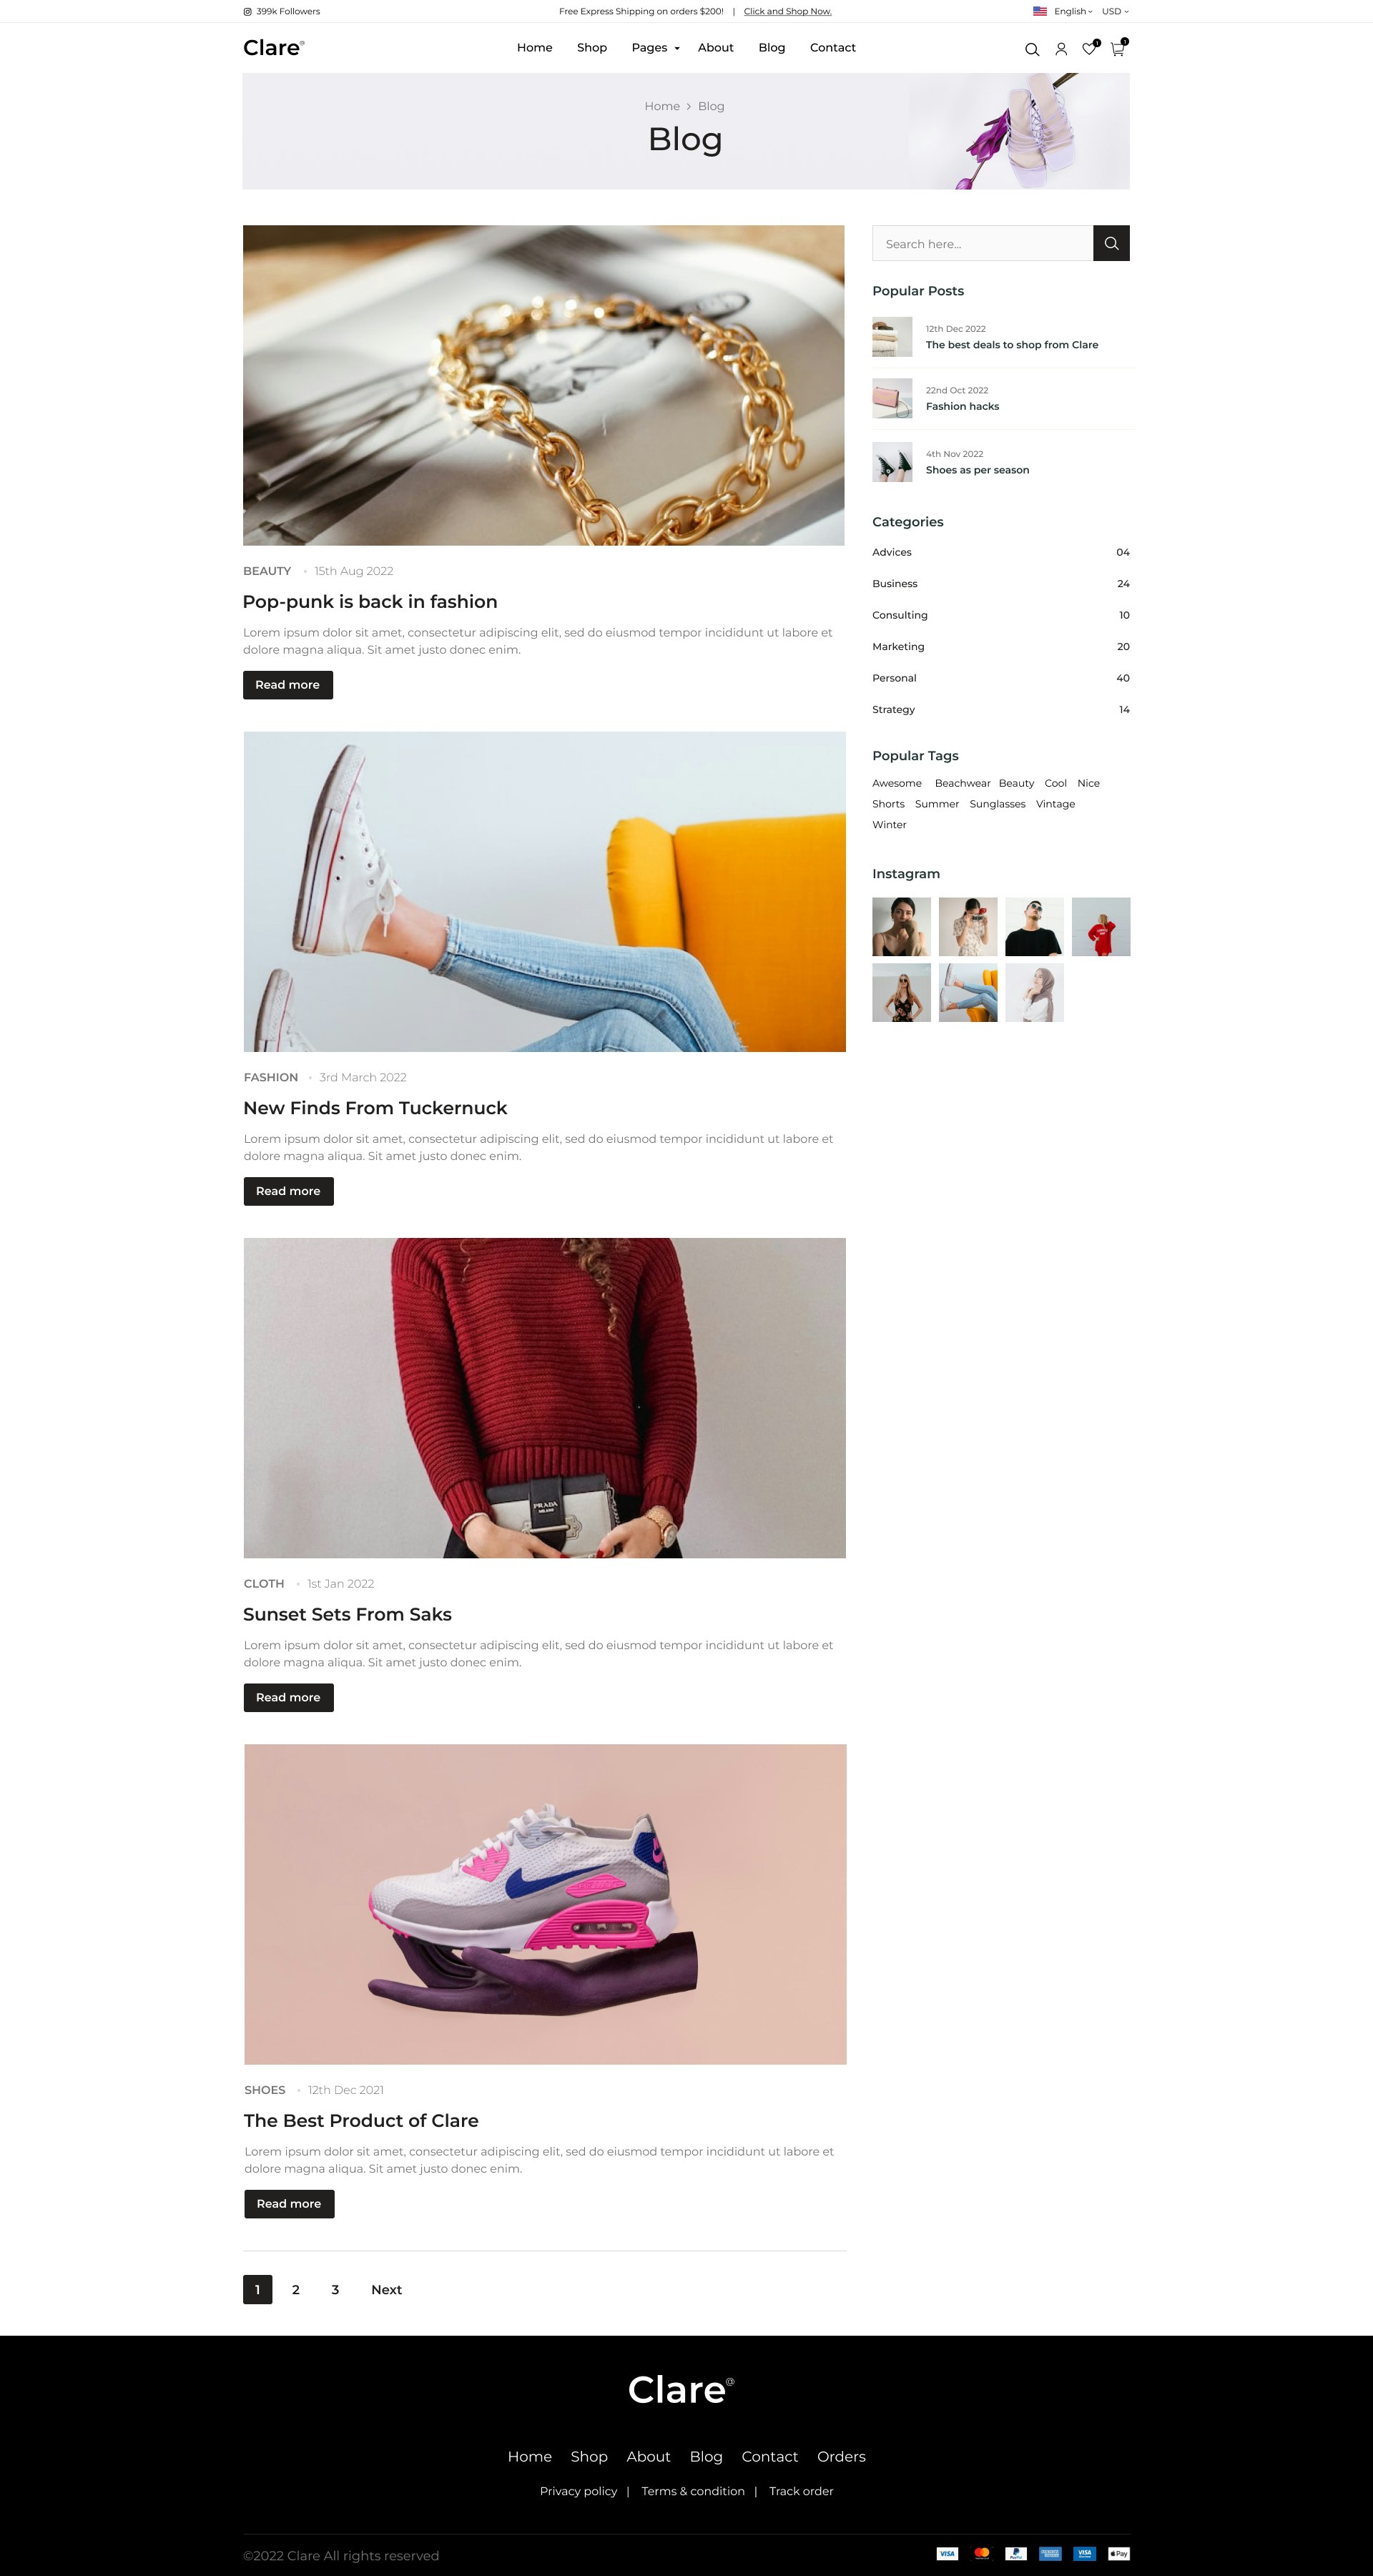Select the Mastercard icon in footer
1373x2576 pixels.
982,2553
